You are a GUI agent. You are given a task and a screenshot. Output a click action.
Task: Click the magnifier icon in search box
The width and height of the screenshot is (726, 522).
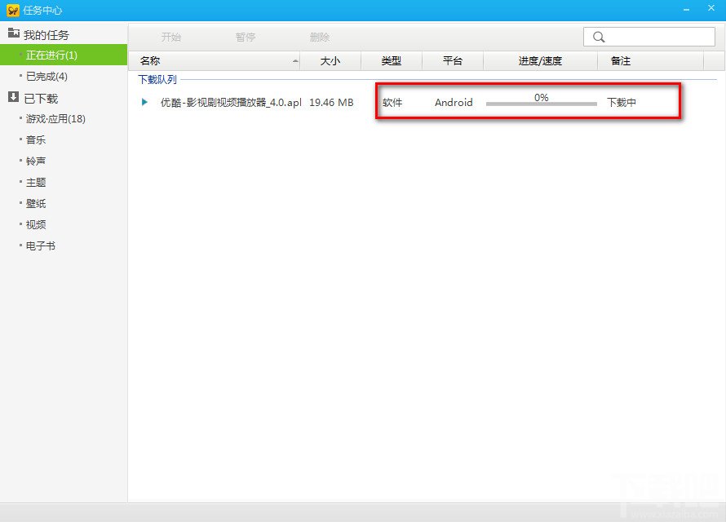coord(599,37)
